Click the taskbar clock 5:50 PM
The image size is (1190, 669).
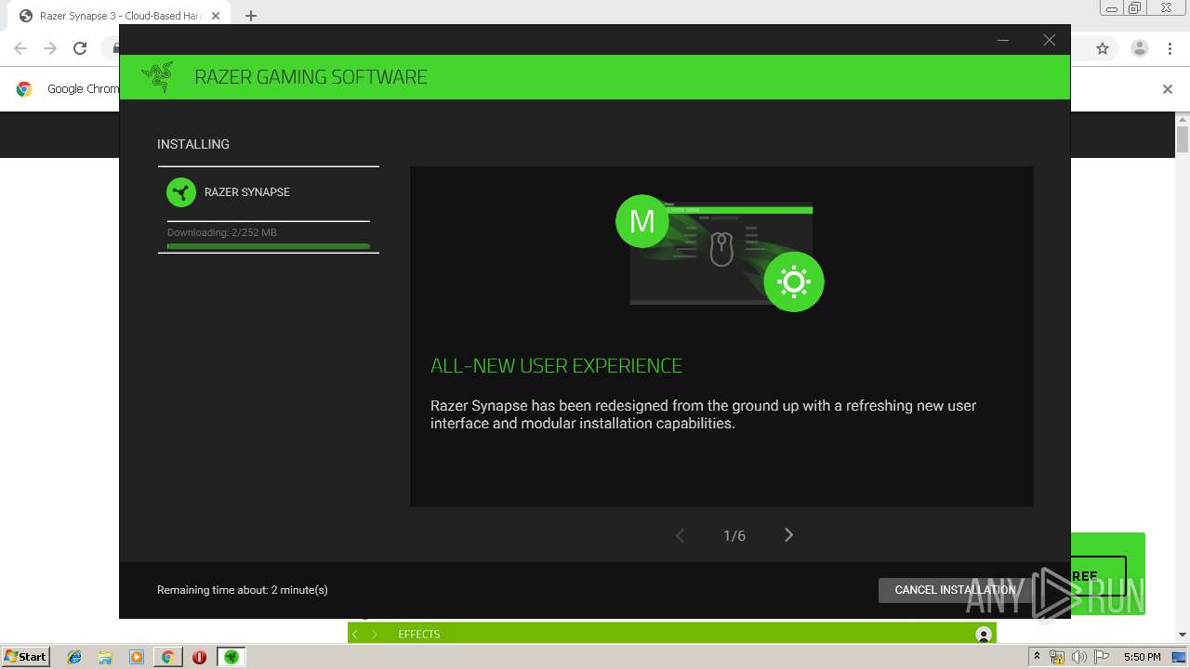(x=1142, y=657)
